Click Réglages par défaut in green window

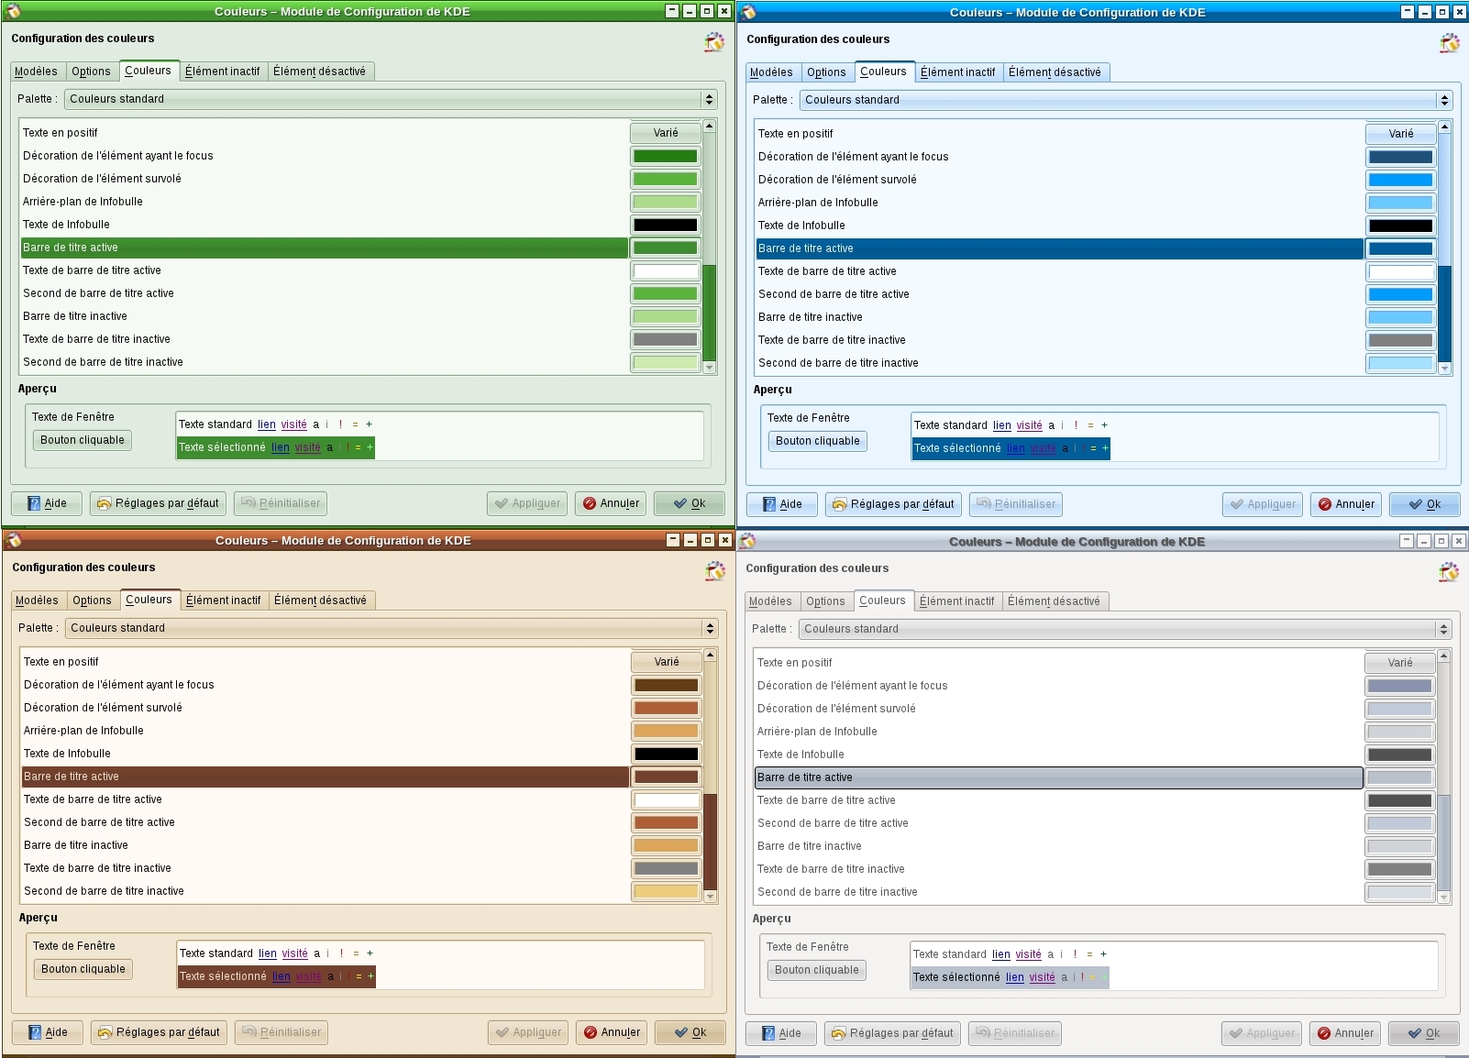coord(158,503)
